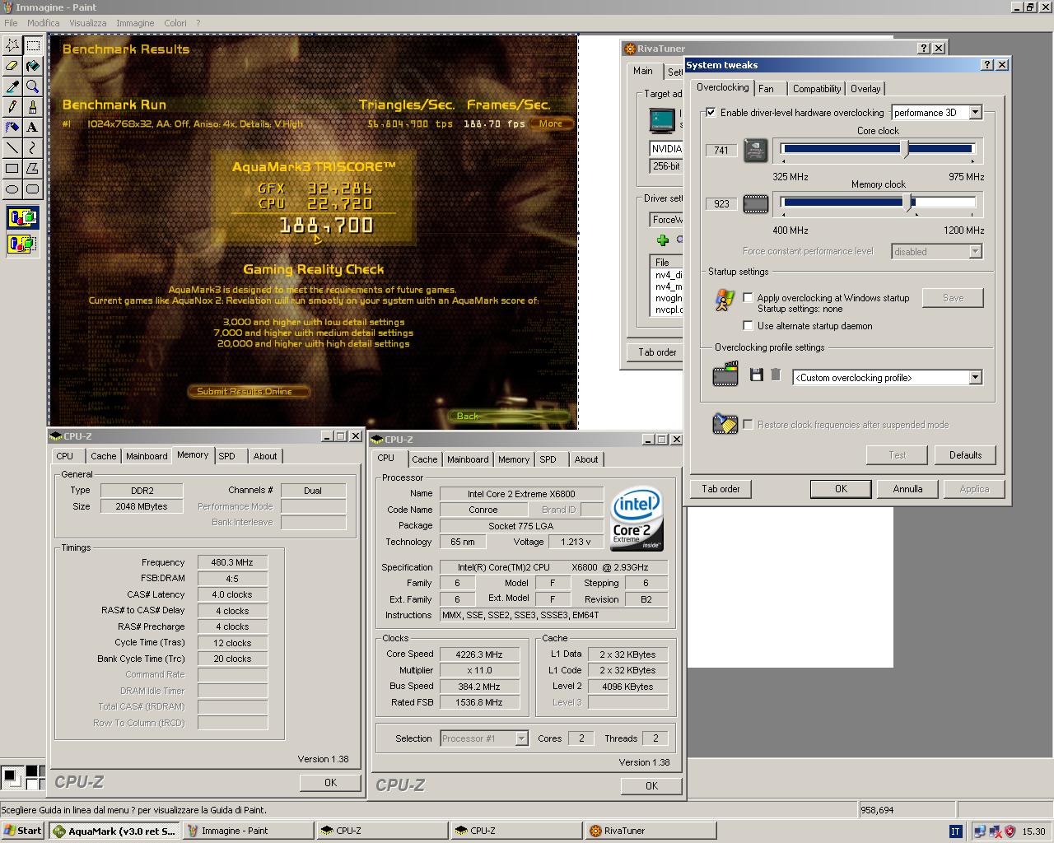The height and width of the screenshot is (843, 1054).
Task: Check Apply overclocking at Windows startup
Action: pyautogui.click(x=748, y=298)
